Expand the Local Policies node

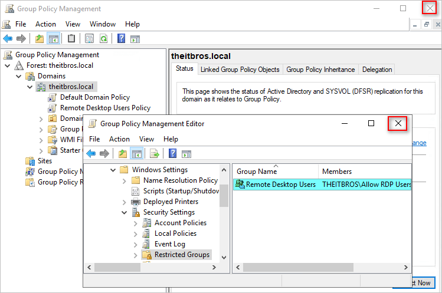(135, 233)
